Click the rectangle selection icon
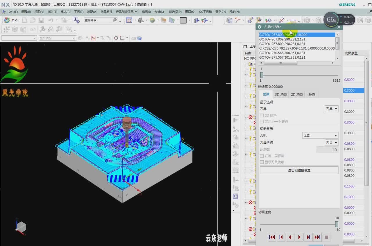 [x=122, y=38]
